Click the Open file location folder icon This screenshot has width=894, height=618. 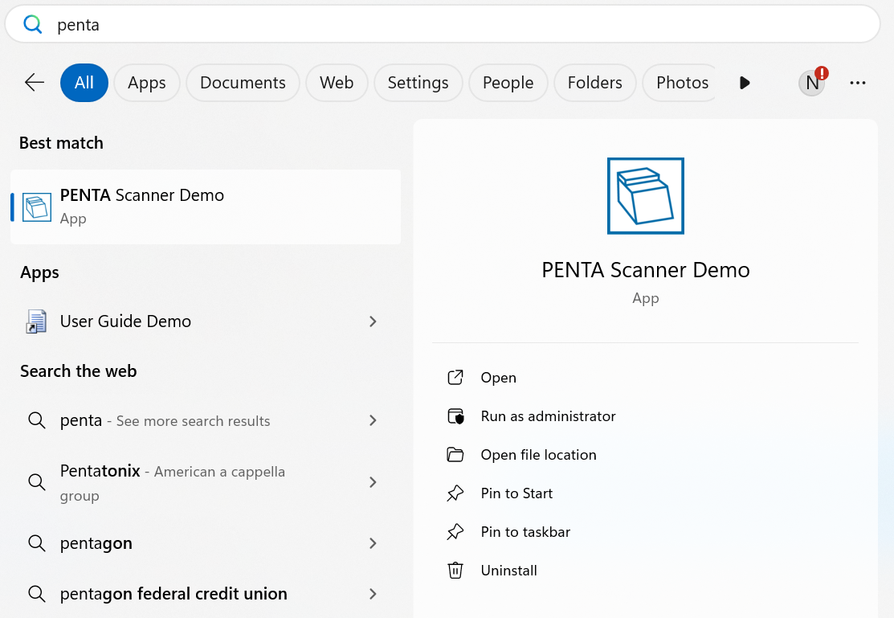[455, 455]
